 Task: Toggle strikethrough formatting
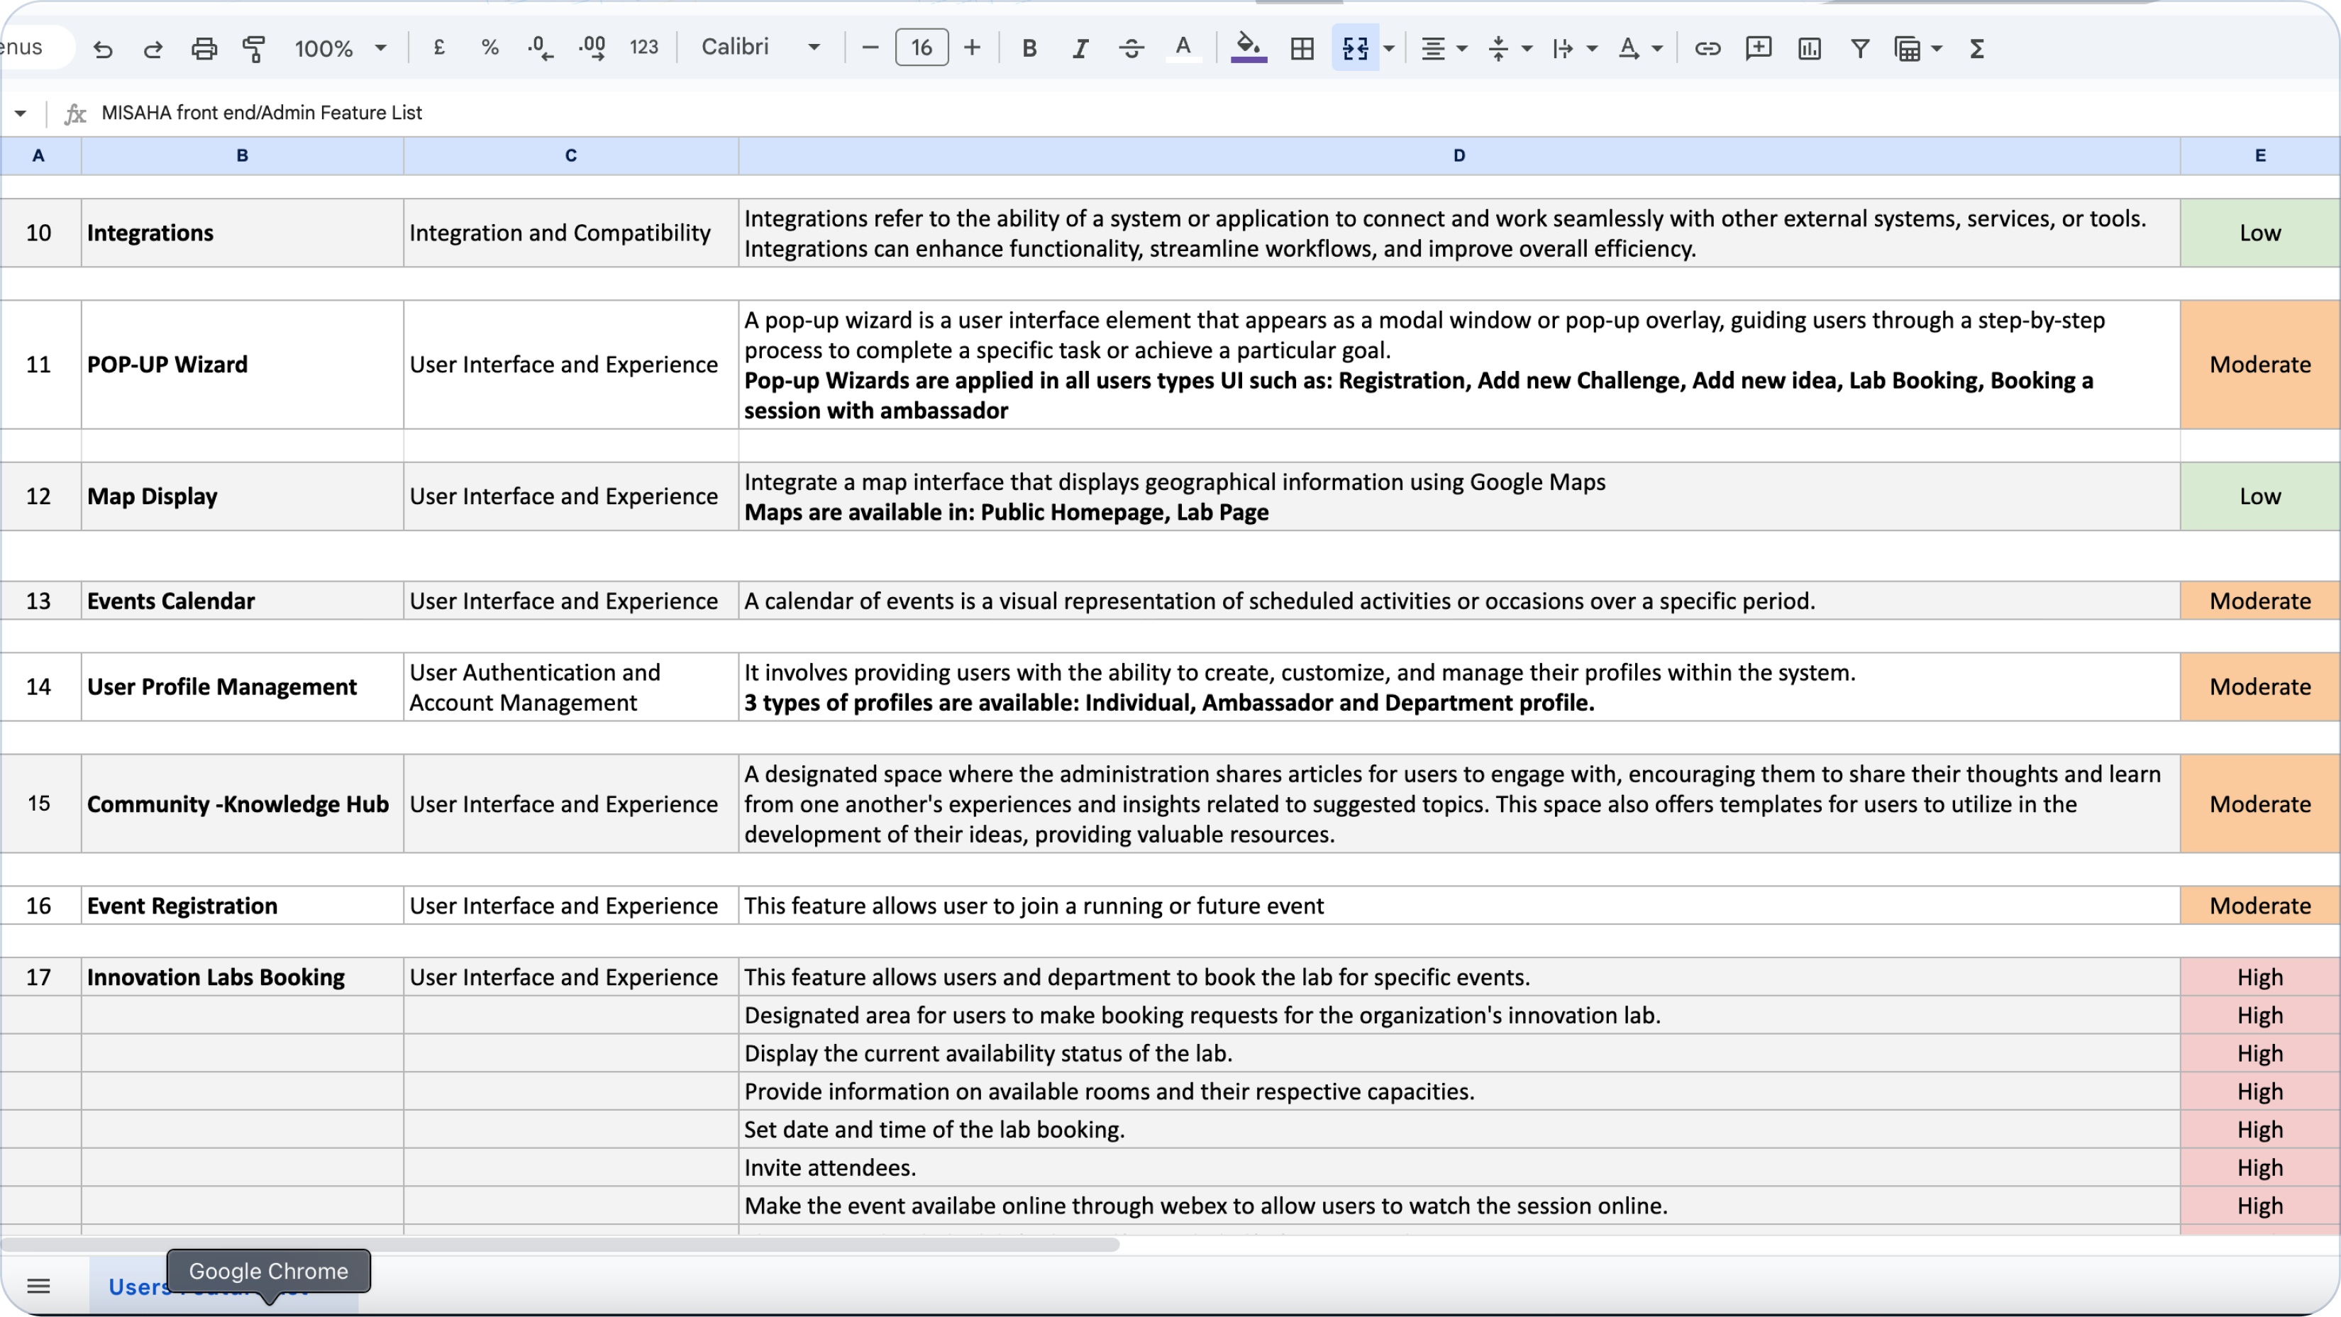pos(1131,48)
